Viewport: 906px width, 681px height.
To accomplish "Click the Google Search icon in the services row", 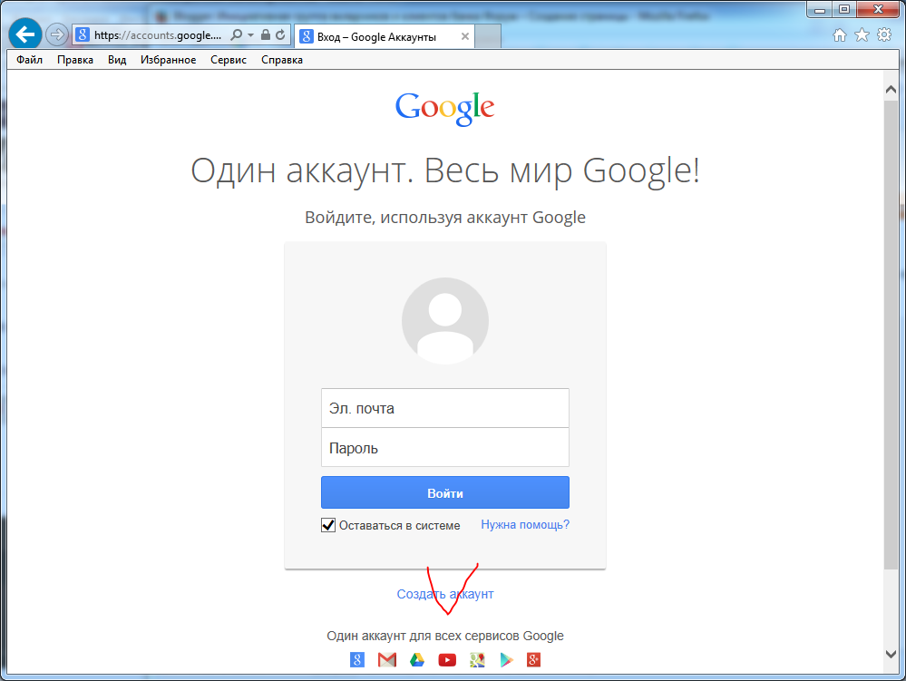I will point(357,659).
